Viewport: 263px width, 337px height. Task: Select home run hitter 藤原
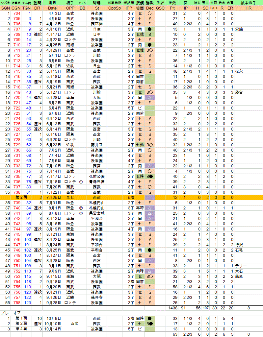239,277
